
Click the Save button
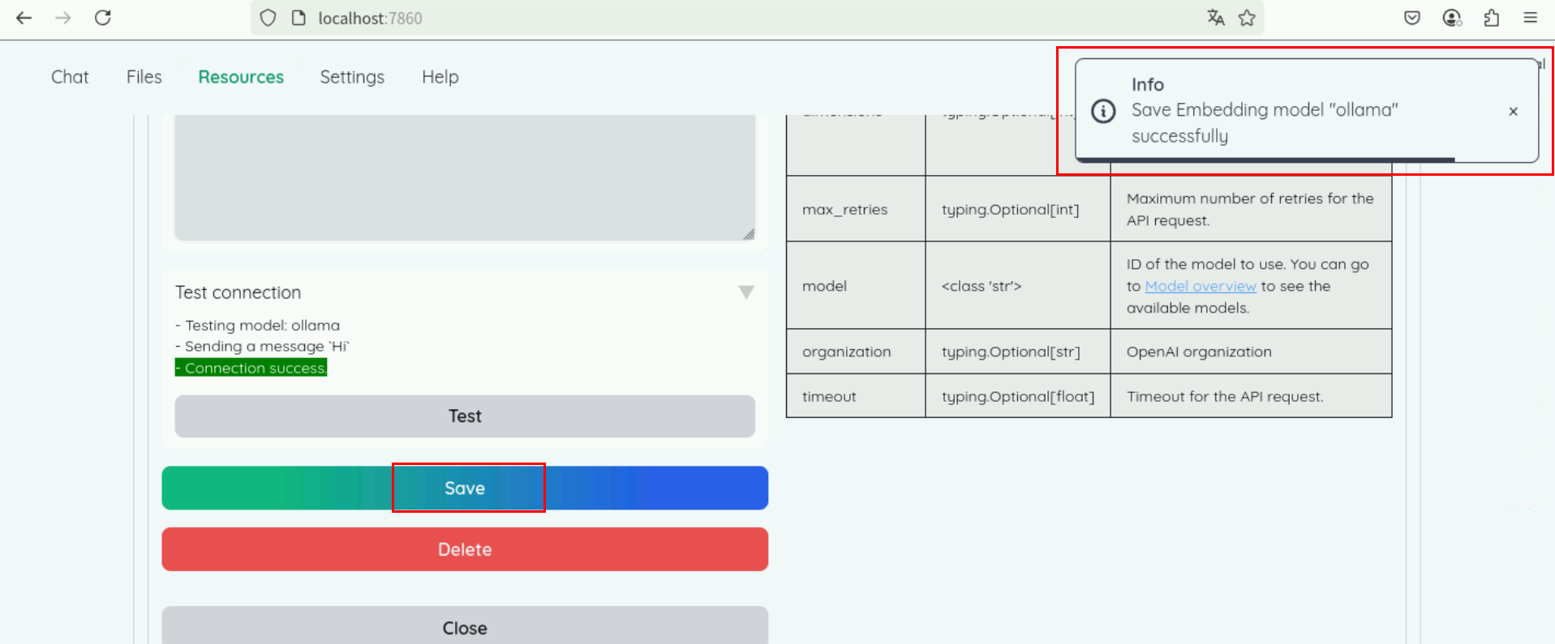point(465,488)
